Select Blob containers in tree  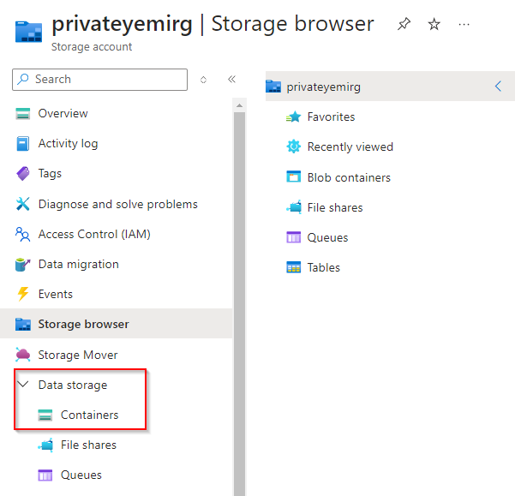349,177
